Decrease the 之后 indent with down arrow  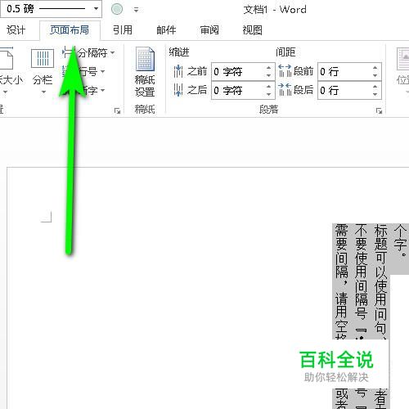click(269, 94)
